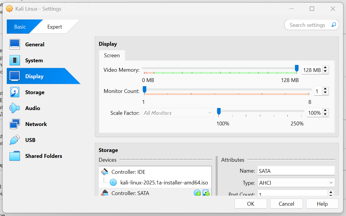Click the Controller: SATA icon
Viewport: 346px width, 216px height.
105,193
